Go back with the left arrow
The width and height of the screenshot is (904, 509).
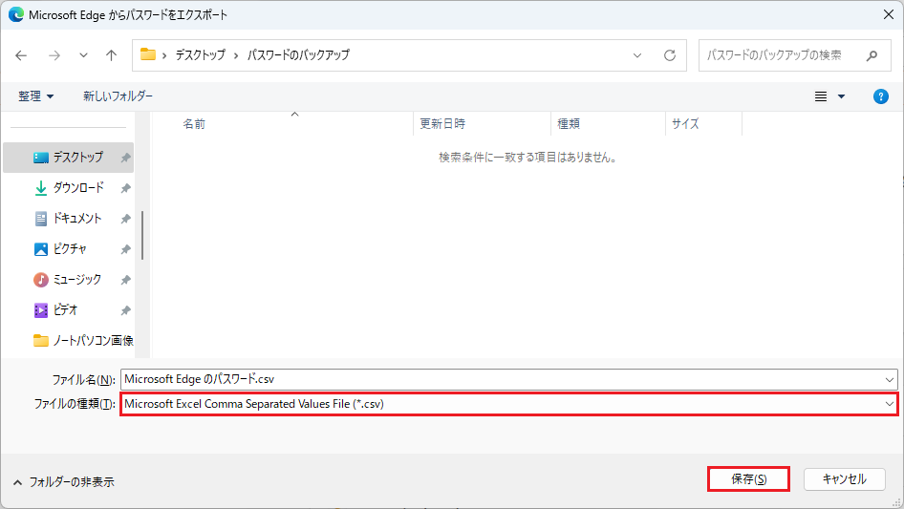pyautogui.click(x=21, y=55)
